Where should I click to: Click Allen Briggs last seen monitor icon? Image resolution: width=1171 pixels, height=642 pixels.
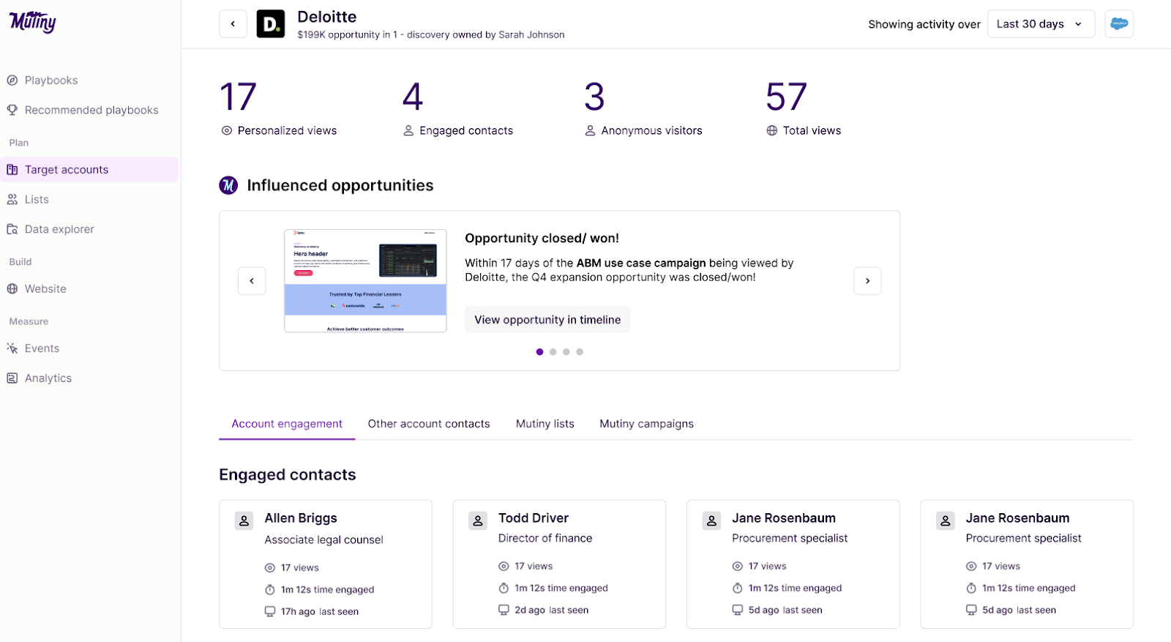(270, 612)
